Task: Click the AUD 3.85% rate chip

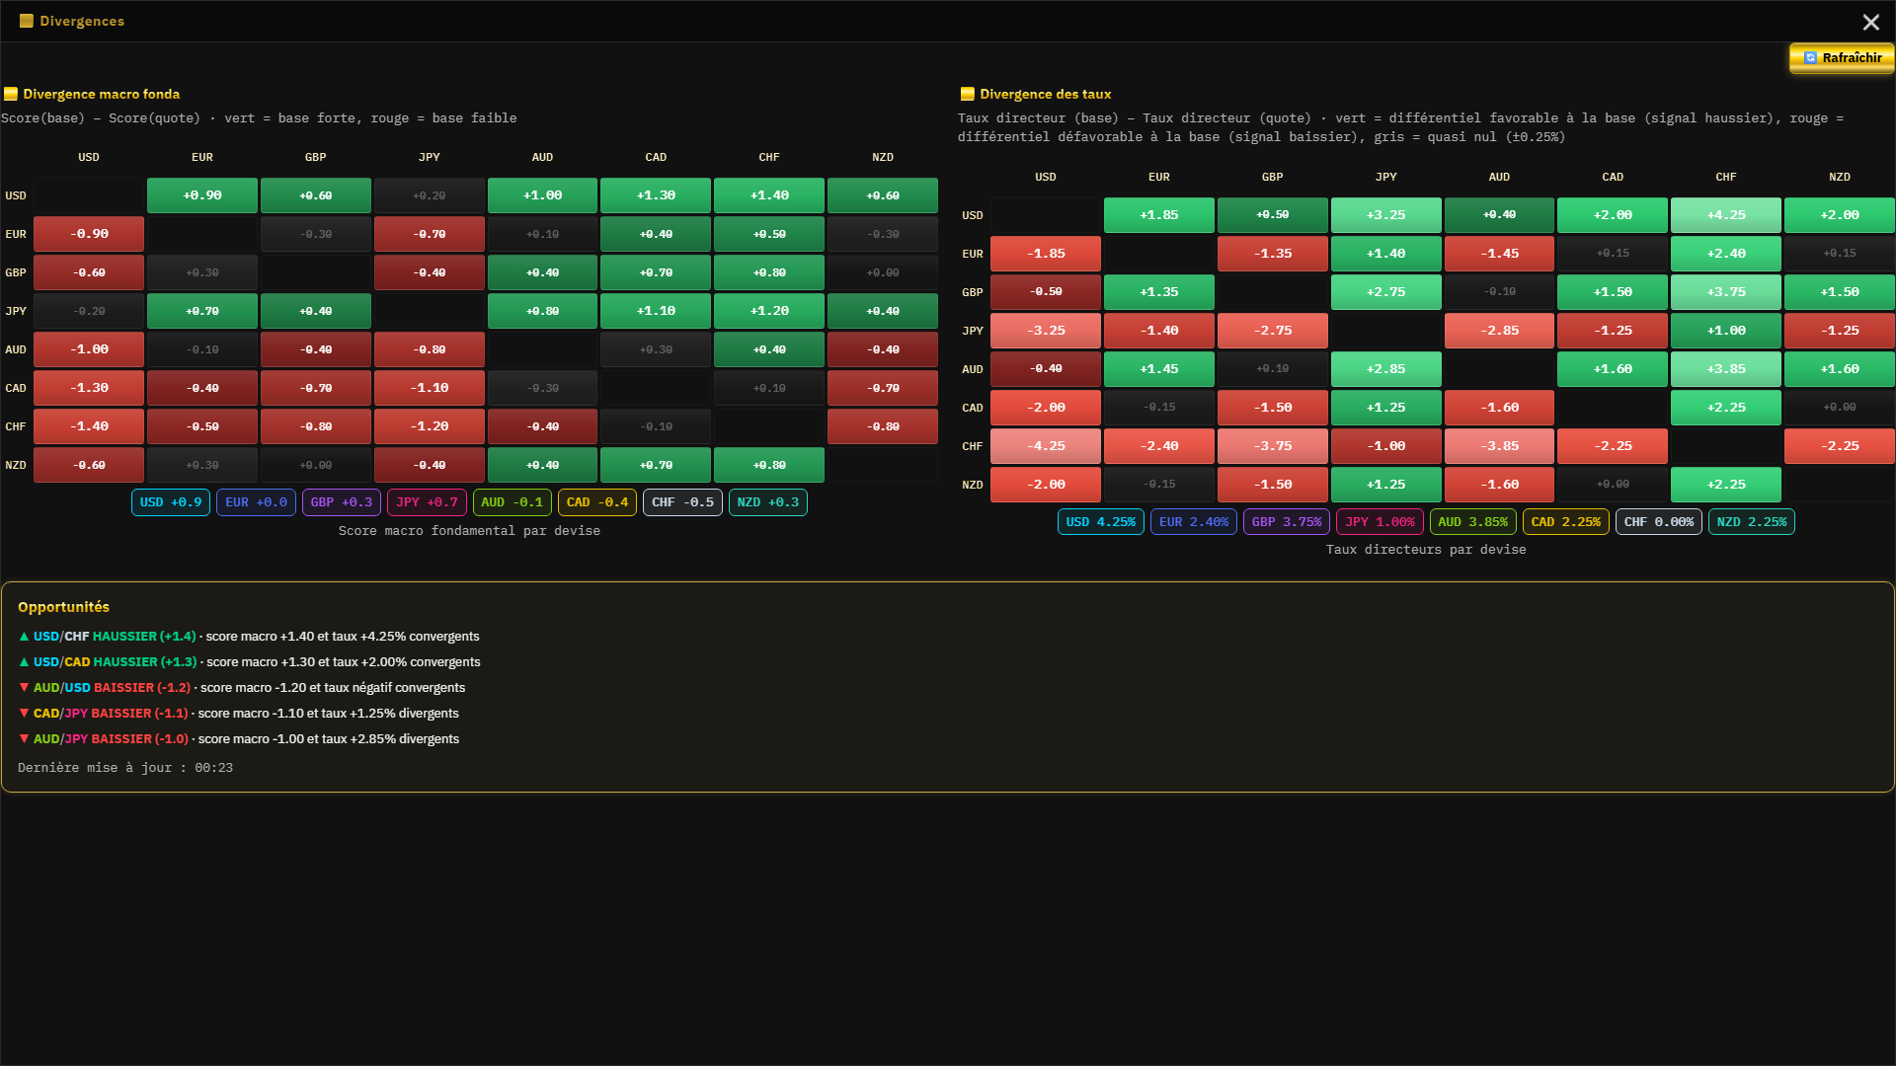Action: click(1473, 522)
